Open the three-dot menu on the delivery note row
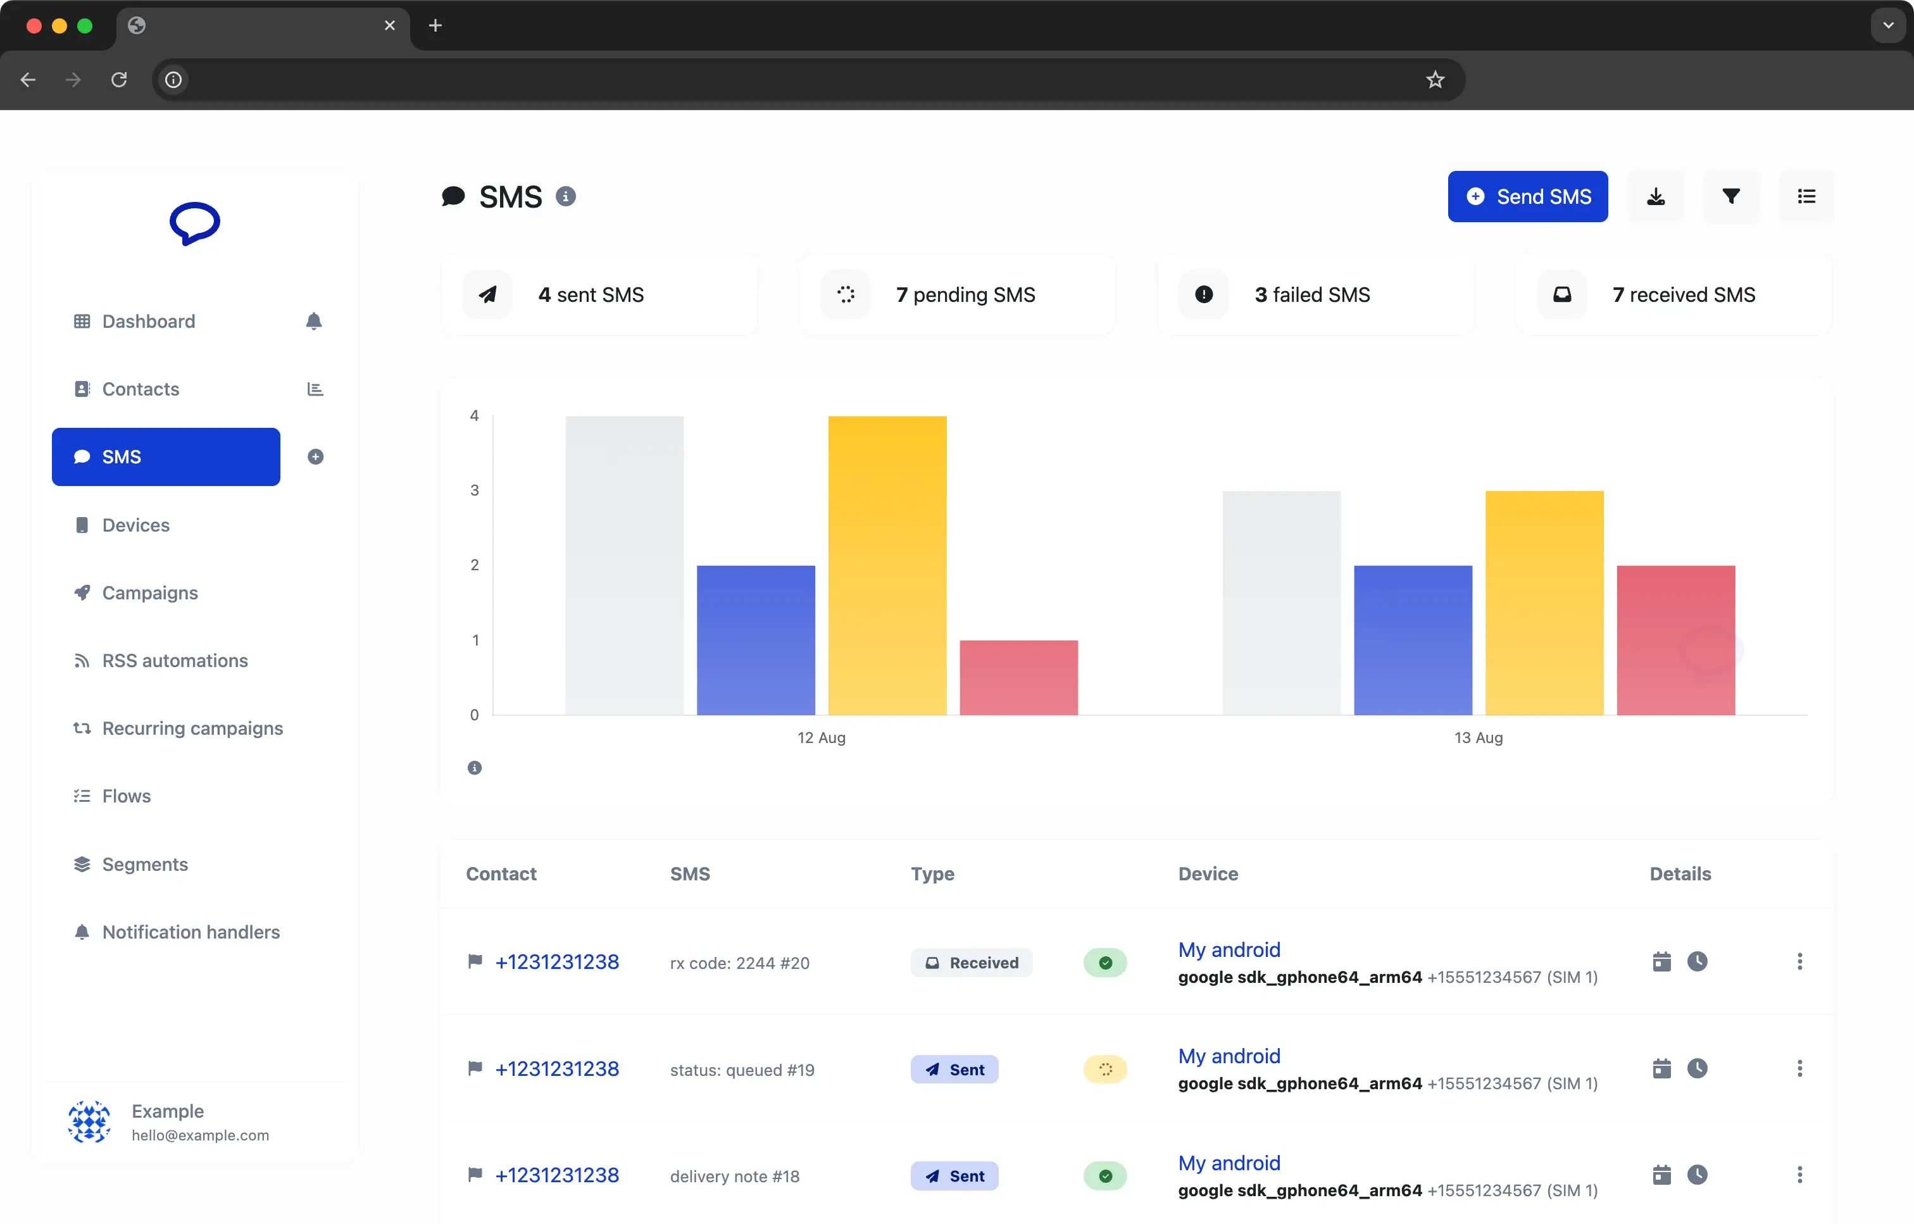Screen dimensions: 1914x1224 pyautogui.click(x=1799, y=1175)
